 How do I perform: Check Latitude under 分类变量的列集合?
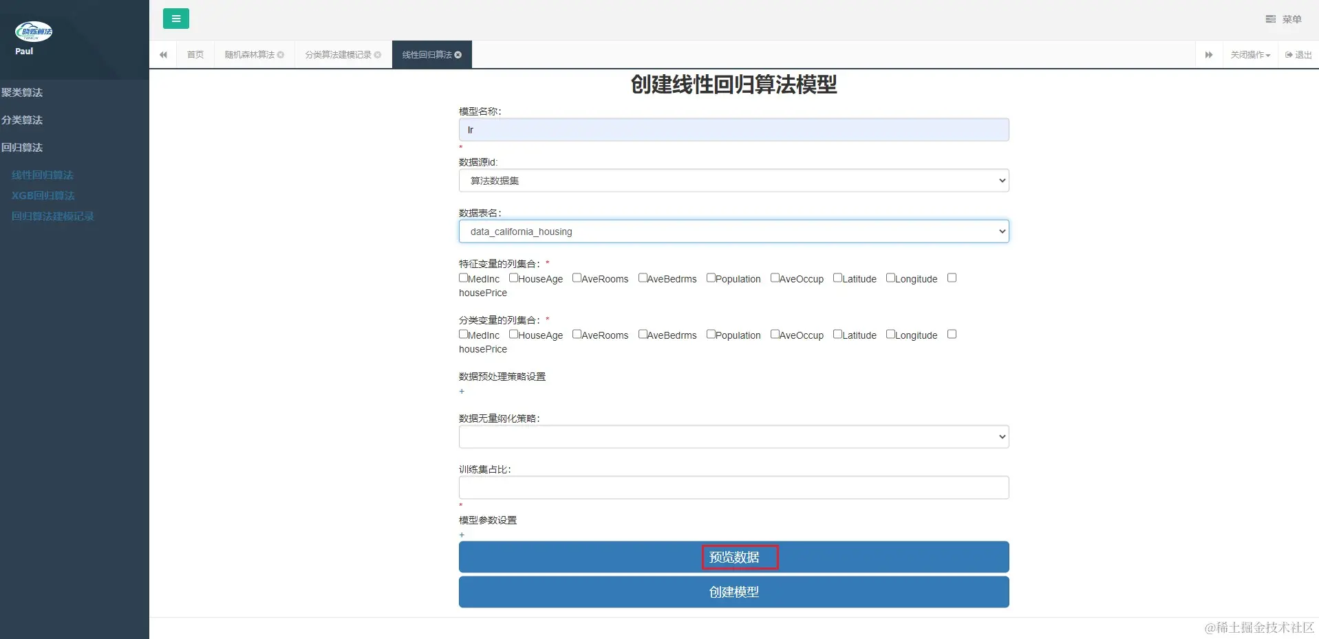[837, 335]
